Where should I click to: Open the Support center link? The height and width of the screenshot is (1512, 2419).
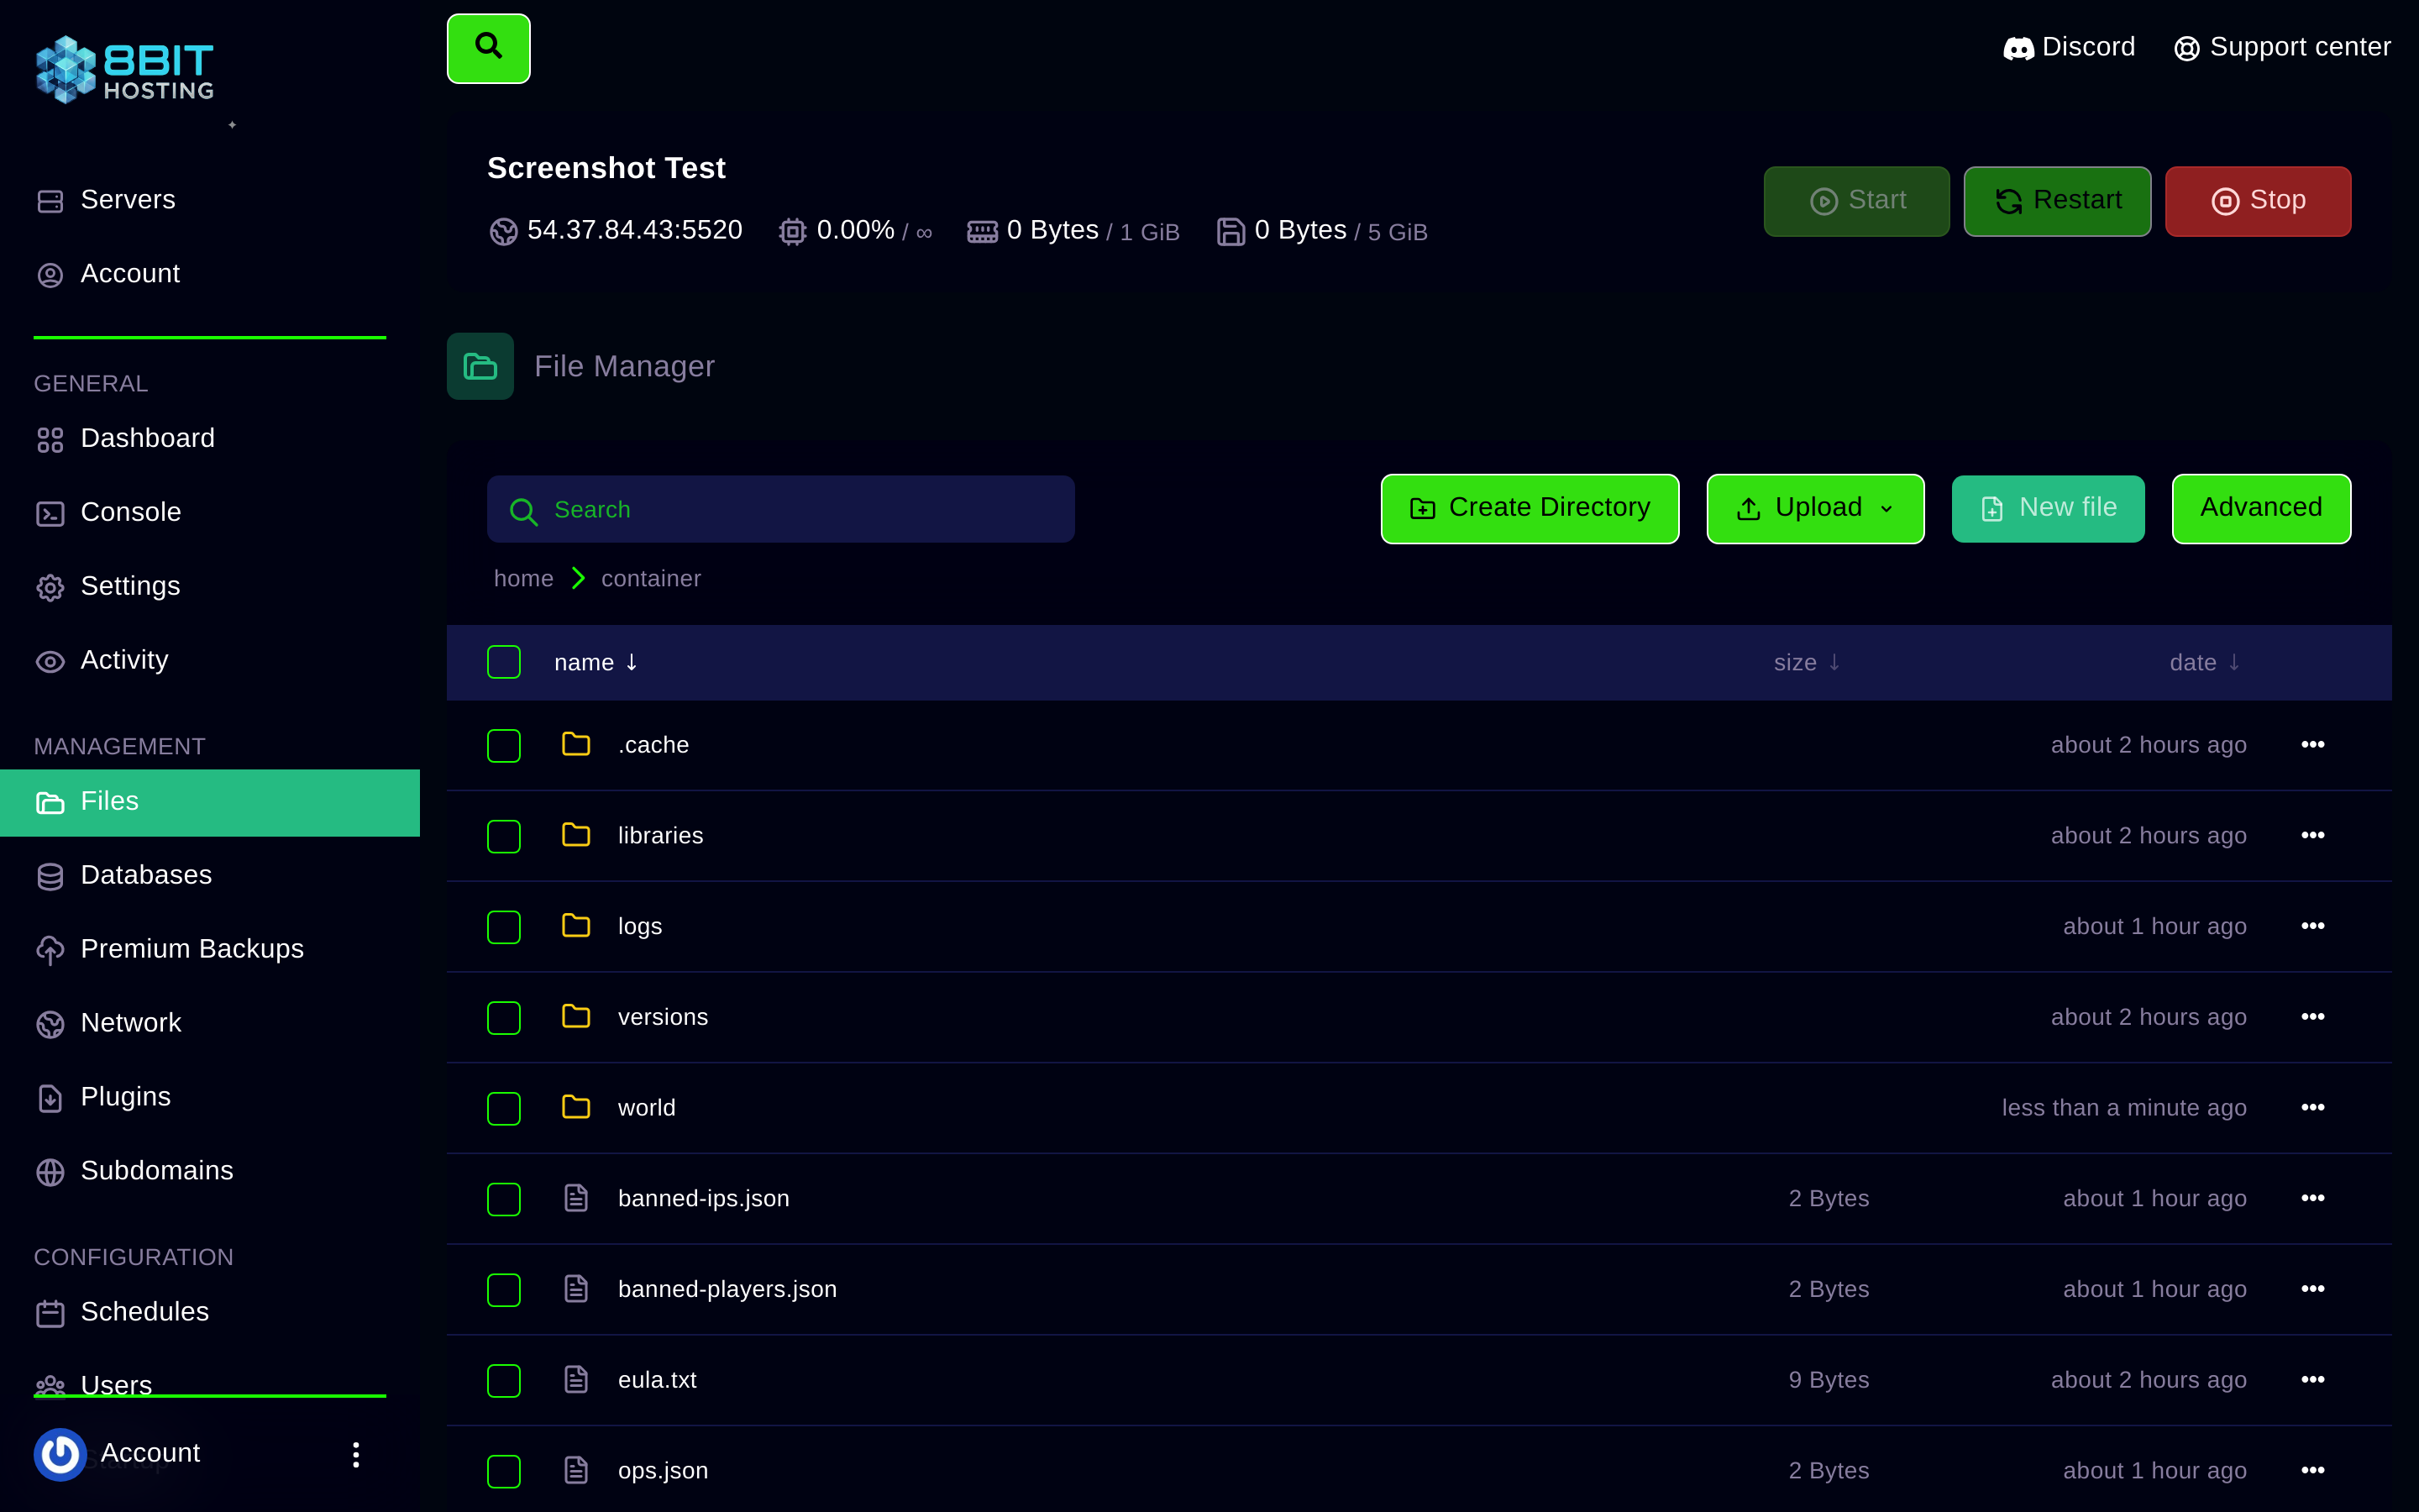[2282, 47]
